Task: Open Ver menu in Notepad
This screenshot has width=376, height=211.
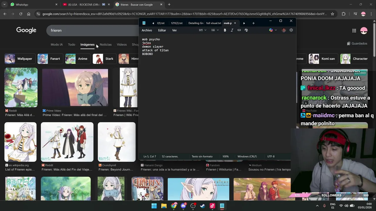Action: pyautogui.click(x=174, y=30)
